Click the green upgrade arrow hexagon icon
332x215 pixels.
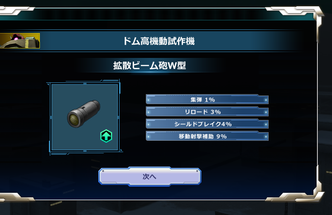point(106,136)
